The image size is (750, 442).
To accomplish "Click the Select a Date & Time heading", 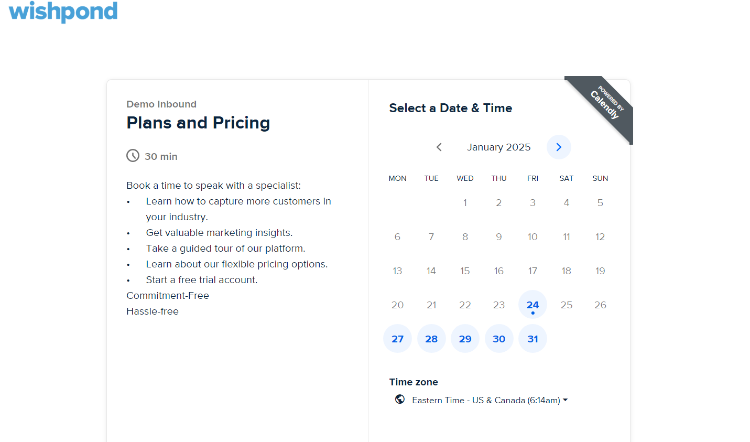I will point(450,108).
